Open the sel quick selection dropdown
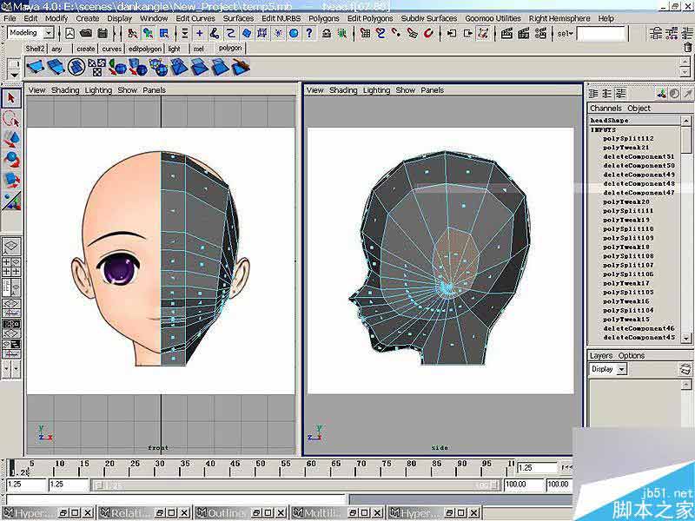 tap(566, 33)
